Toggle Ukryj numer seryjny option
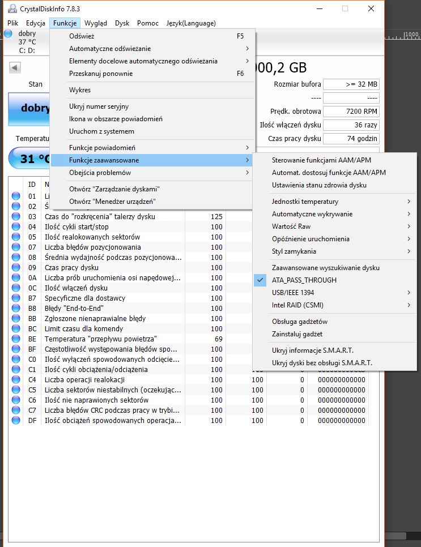 [151, 106]
